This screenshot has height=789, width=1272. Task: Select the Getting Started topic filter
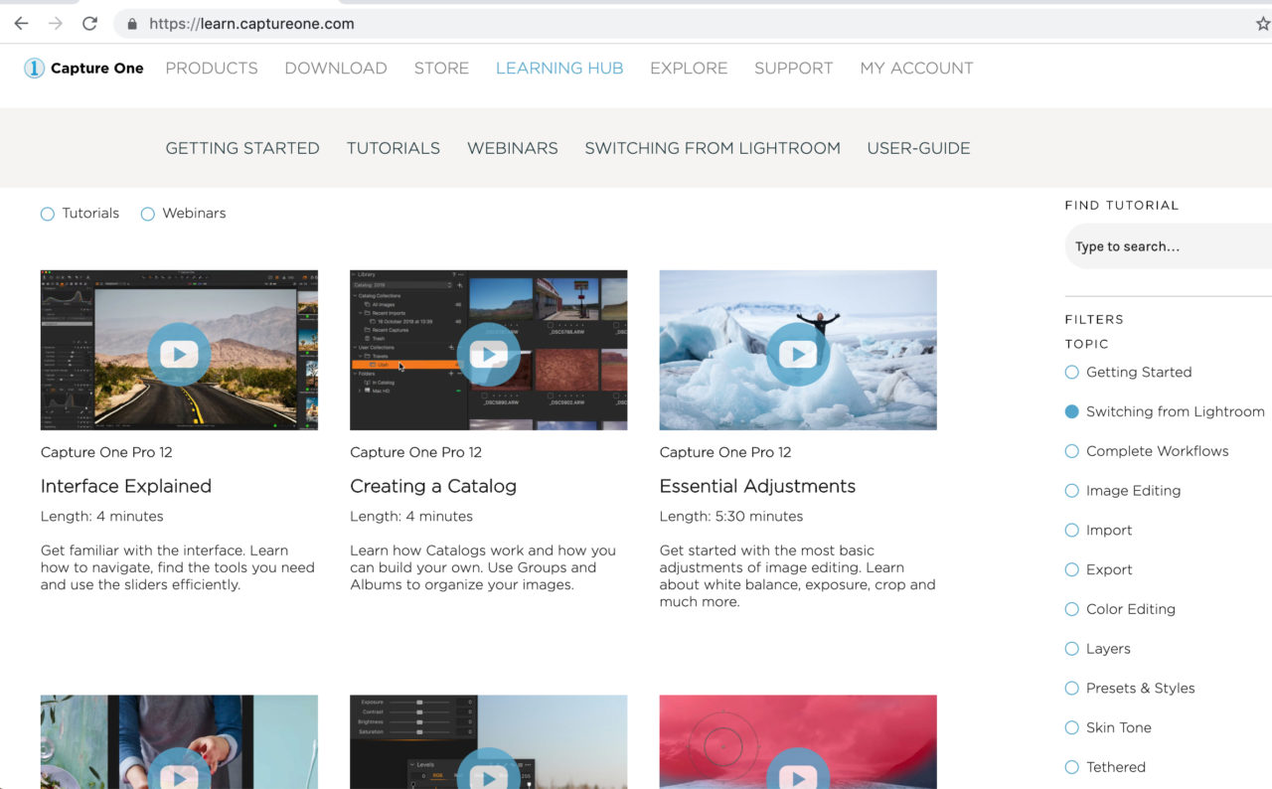(x=1071, y=373)
